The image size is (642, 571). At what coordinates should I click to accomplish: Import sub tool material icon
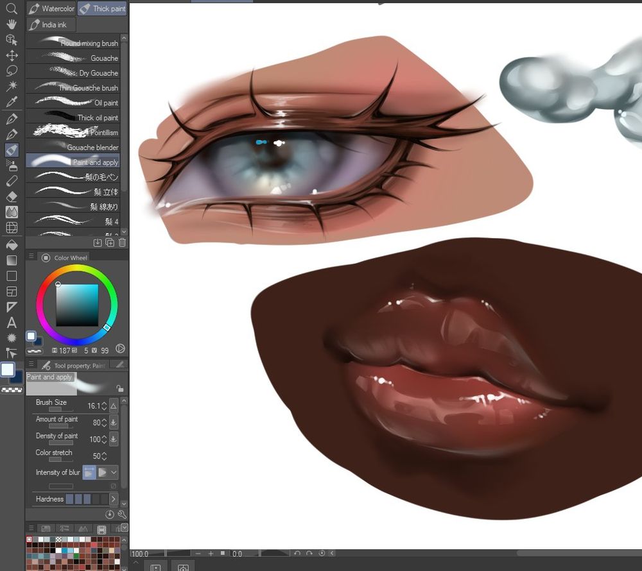pos(98,243)
